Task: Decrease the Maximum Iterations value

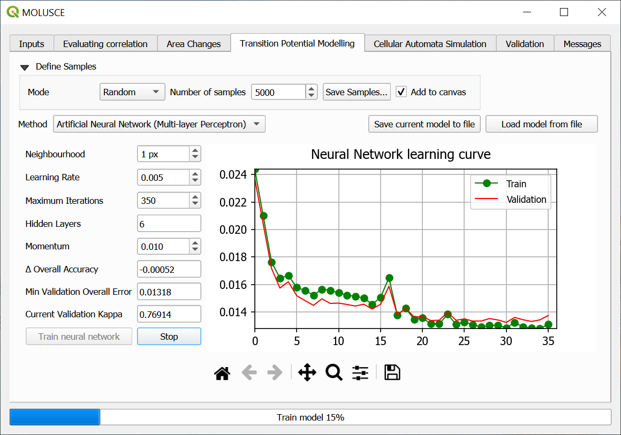Action: click(195, 203)
